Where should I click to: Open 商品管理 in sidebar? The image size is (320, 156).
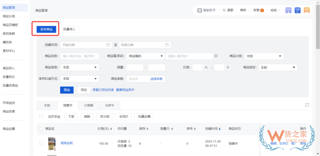(x=14, y=8)
